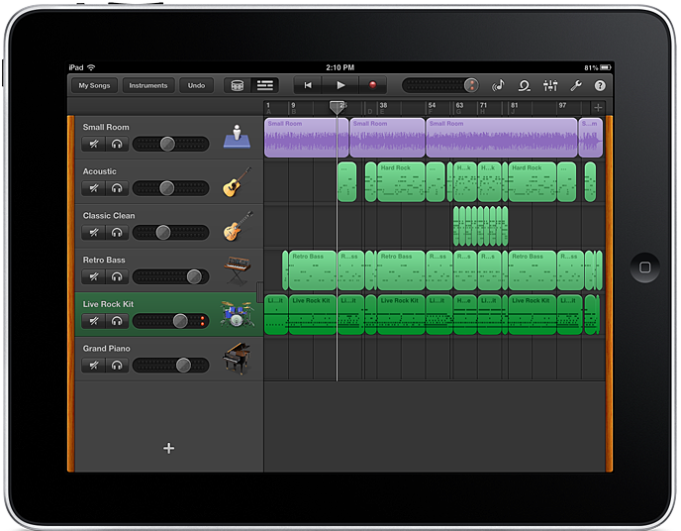This screenshot has height=531, width=681.
Task: Select first Live Rock Kit labeled region
Action: pos(312,315)
